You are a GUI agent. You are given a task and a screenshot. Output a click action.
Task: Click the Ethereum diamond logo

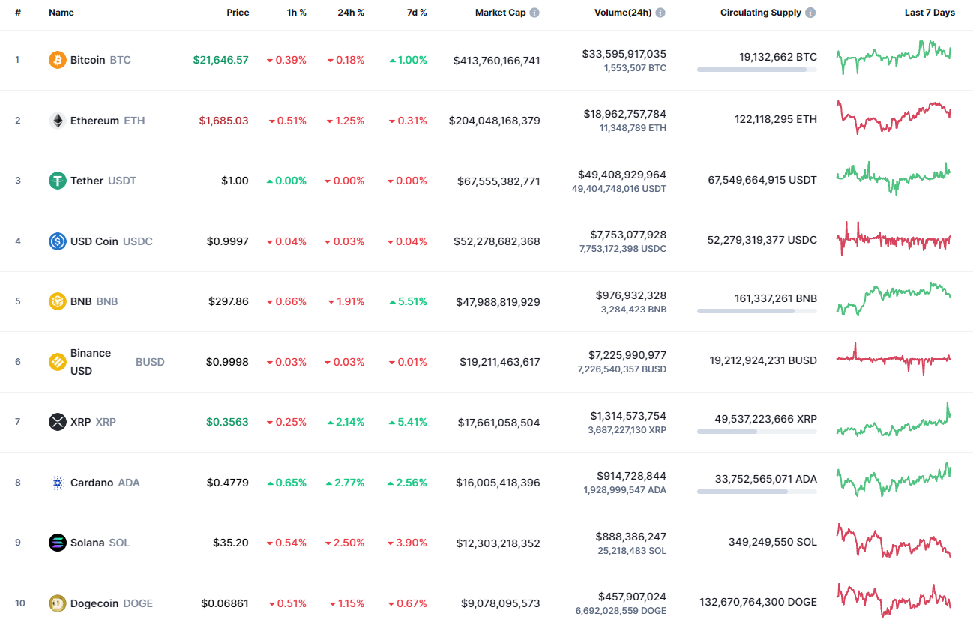[57, 120]
